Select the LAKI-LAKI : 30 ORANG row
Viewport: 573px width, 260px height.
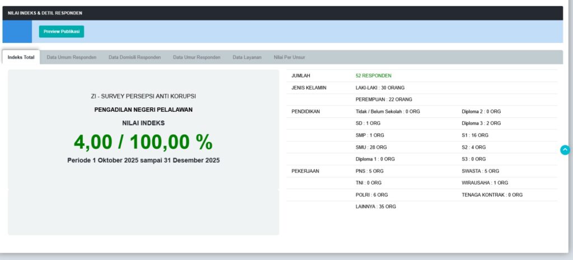pos(380,88)
